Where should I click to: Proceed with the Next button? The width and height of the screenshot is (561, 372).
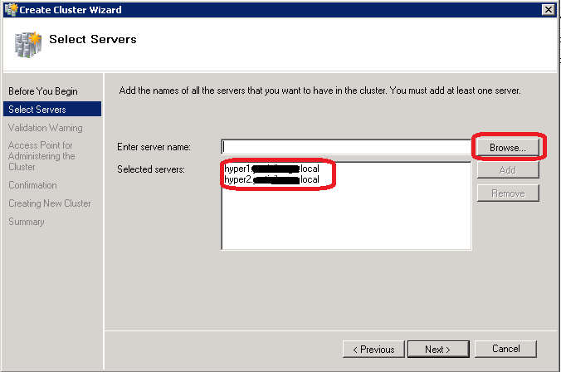[x=437, y=349]
